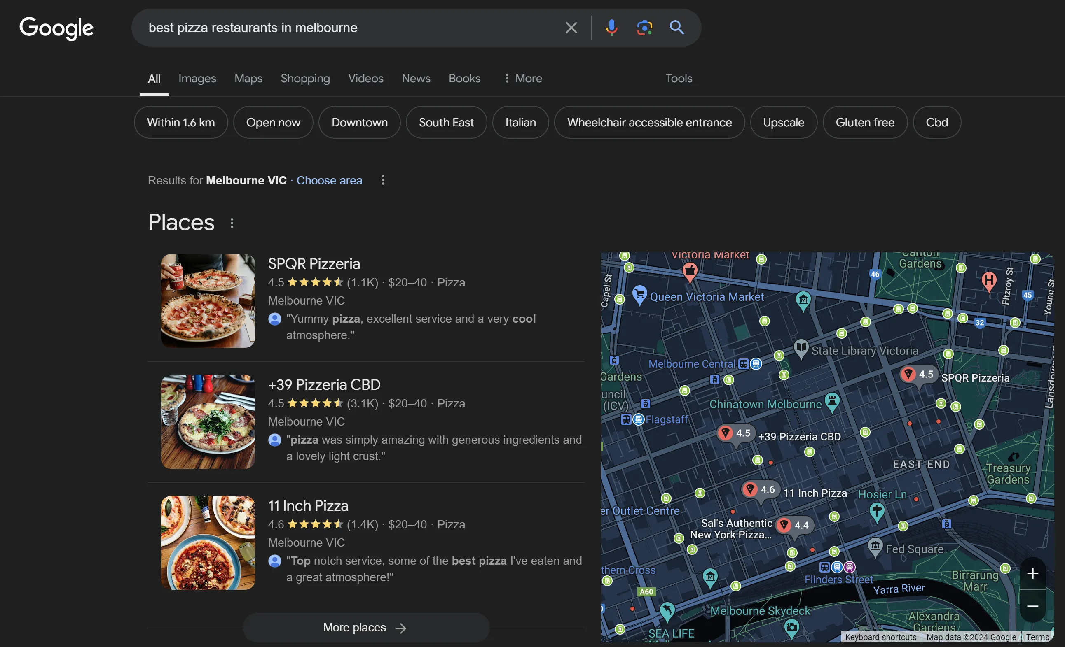Clear the search query with X icon
Image resolution: width=1065 pixels, height=647 pixels.
tap(571, 28)
